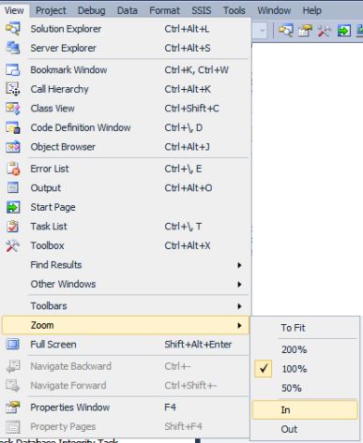
Task: Open the Window menu
Action: coord(274,10)
